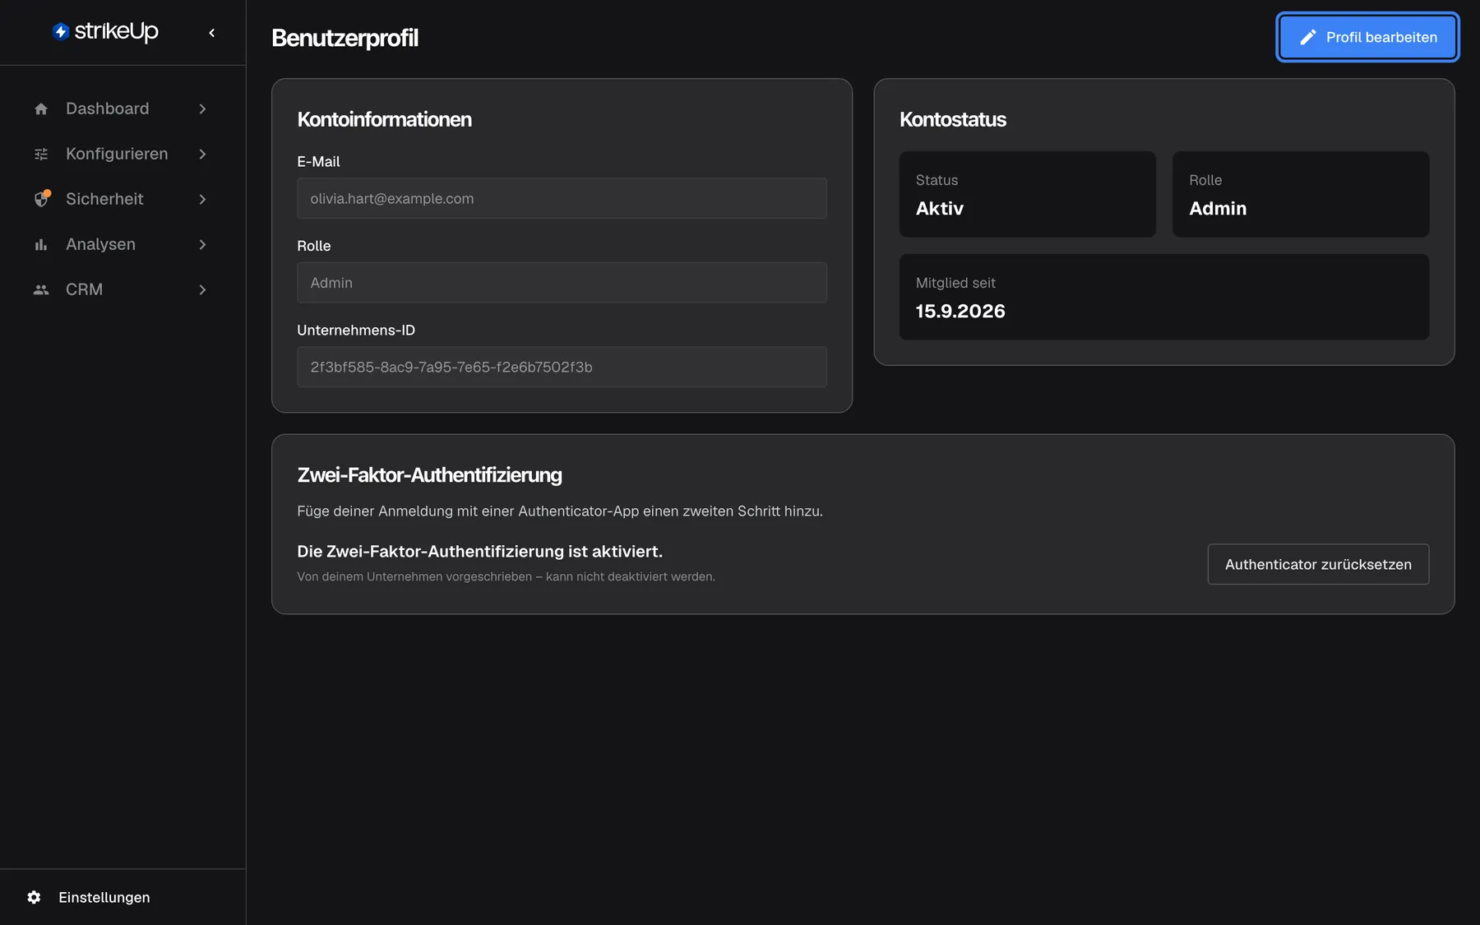Click the Rolle field showing Admin
The image size is (1480, 925).
[x=562, y=283]
